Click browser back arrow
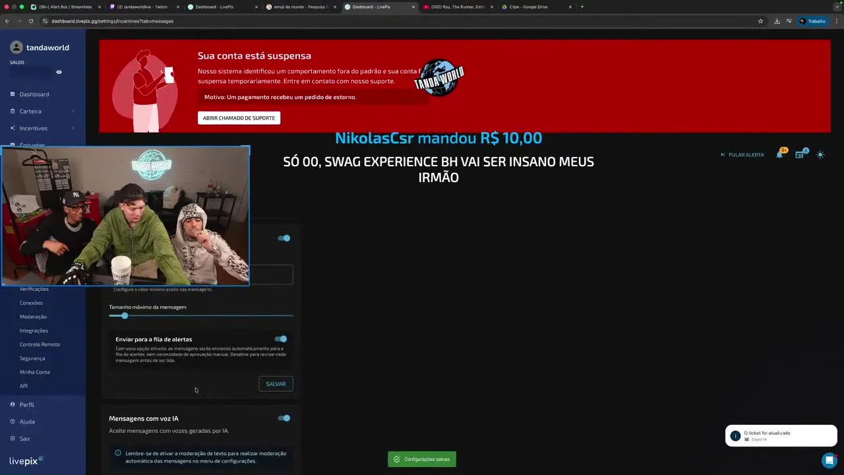Image resolution: width=844 pixels, height=475 pixels. tap(7, 21)
